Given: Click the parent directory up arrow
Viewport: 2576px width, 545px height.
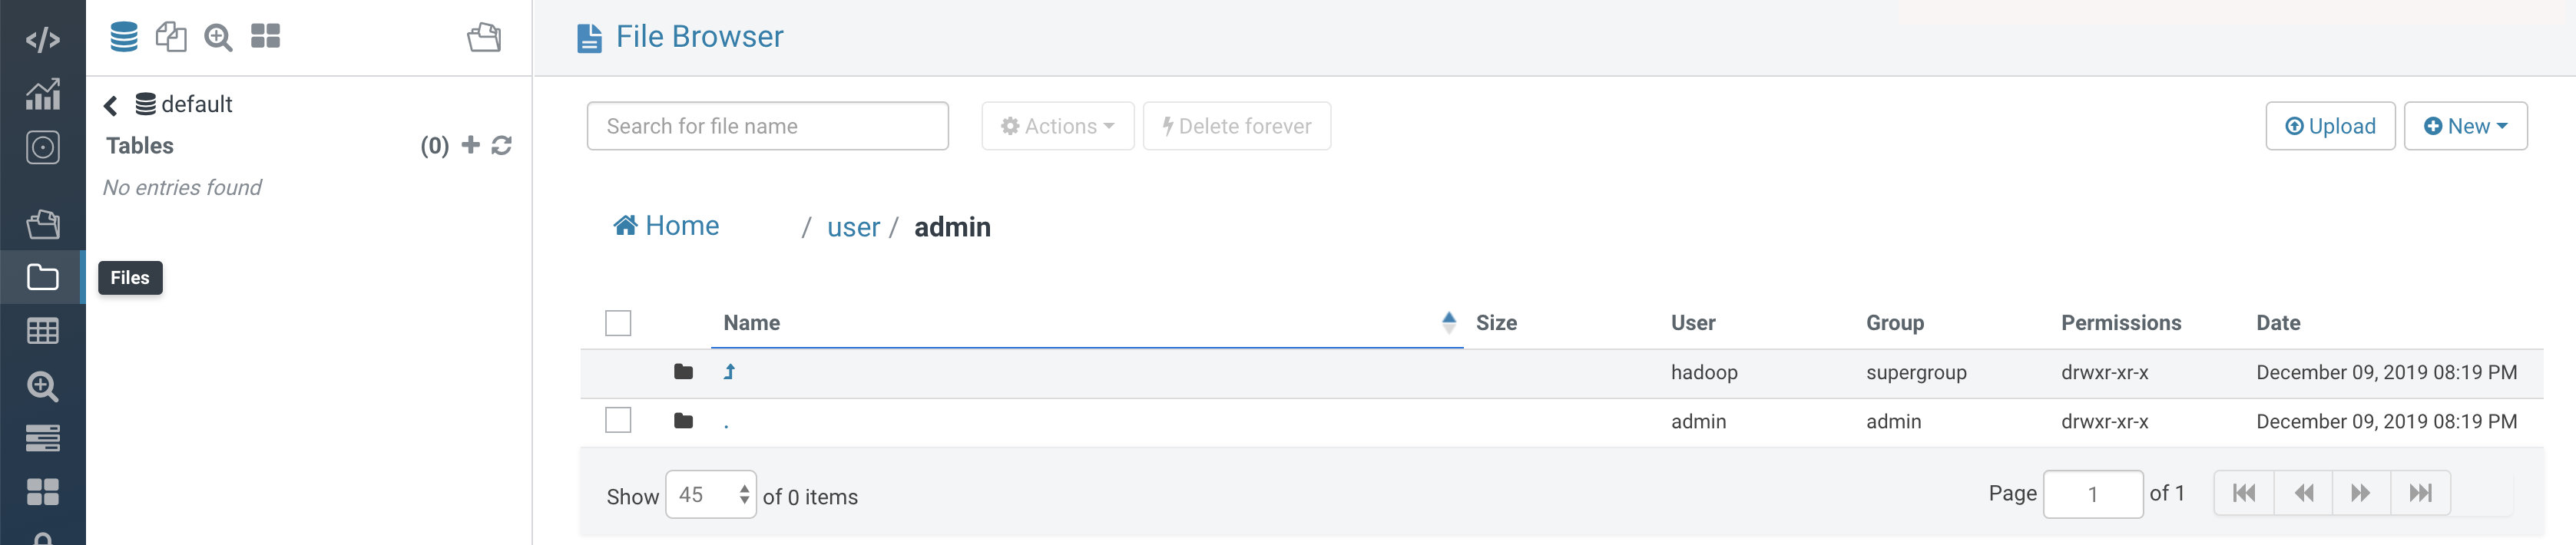Looking at the screenshot, I should coord(729,372).
